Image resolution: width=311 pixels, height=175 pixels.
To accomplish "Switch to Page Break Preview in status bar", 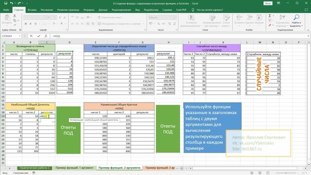I will (x=268, y=173).
